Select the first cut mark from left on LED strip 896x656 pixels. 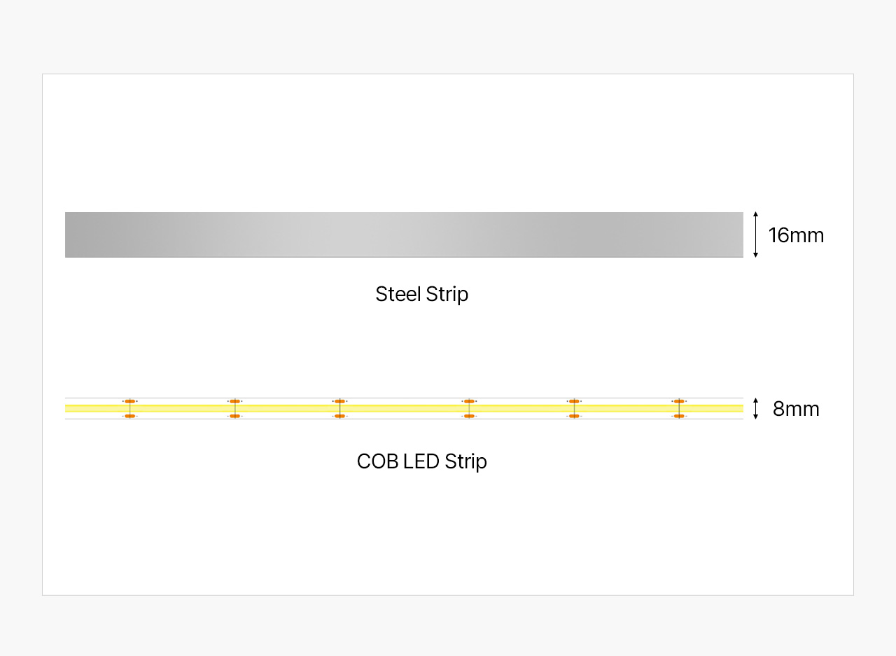pyautogui.click(x=129, y=408)
